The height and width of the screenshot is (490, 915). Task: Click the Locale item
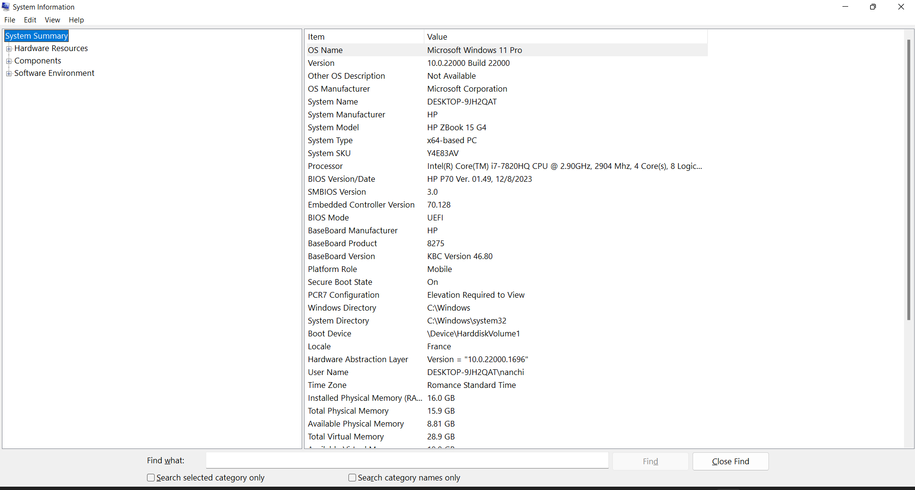(319, 346)
